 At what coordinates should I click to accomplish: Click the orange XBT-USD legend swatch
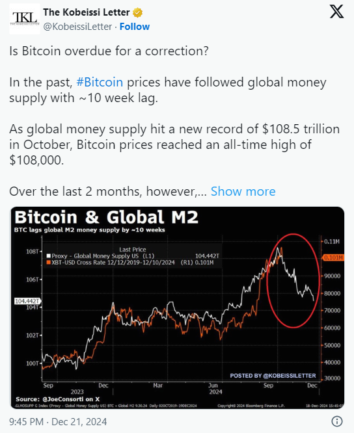49,263
